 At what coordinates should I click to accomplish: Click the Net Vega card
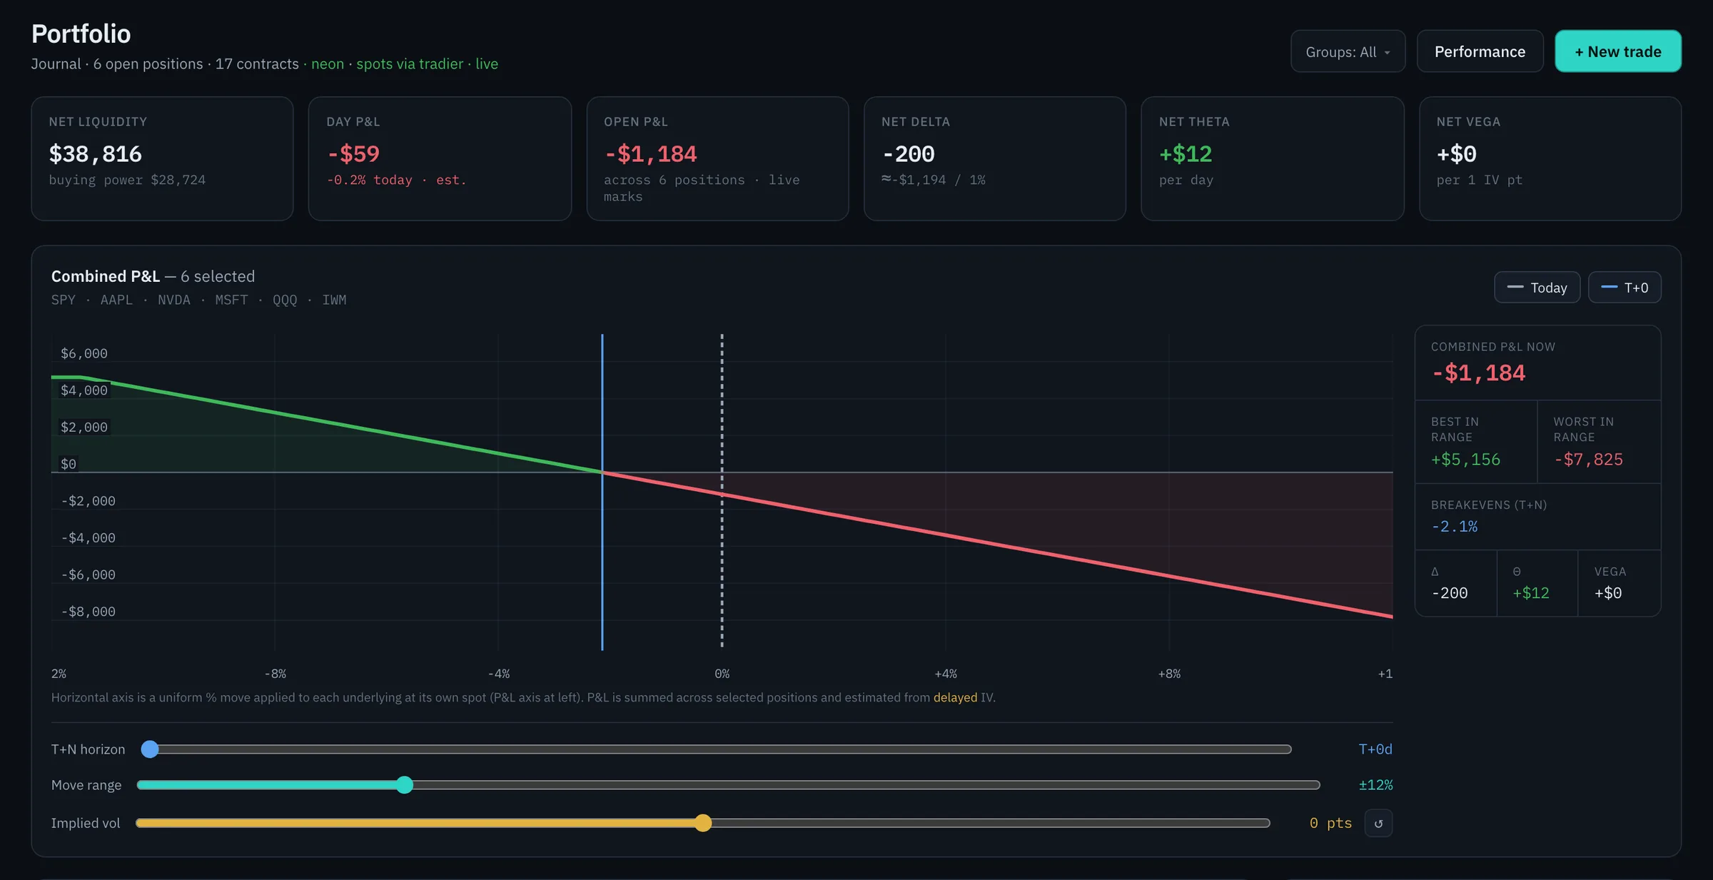(x=1550, y=158)
